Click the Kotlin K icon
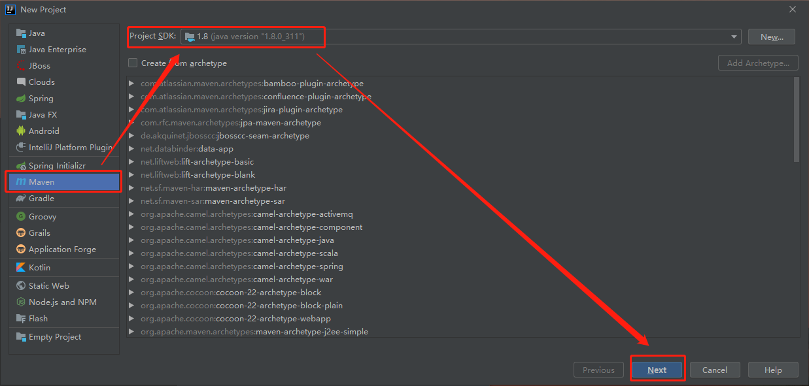 coord(21,267)
